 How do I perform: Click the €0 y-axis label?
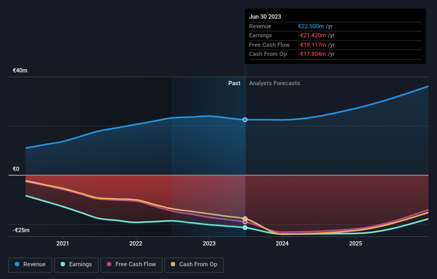(x=16, y=169)
